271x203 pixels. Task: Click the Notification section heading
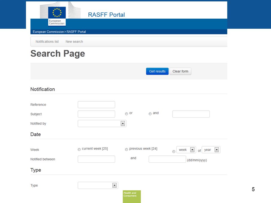point(43,89)
